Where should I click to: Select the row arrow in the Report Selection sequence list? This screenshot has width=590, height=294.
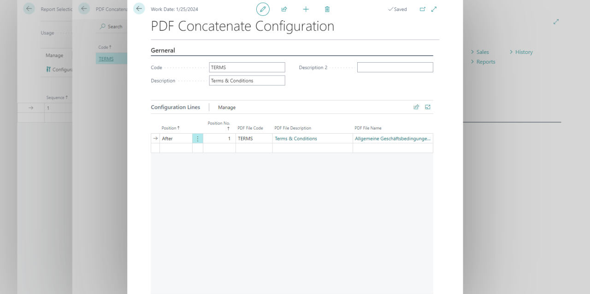(31, 108)
